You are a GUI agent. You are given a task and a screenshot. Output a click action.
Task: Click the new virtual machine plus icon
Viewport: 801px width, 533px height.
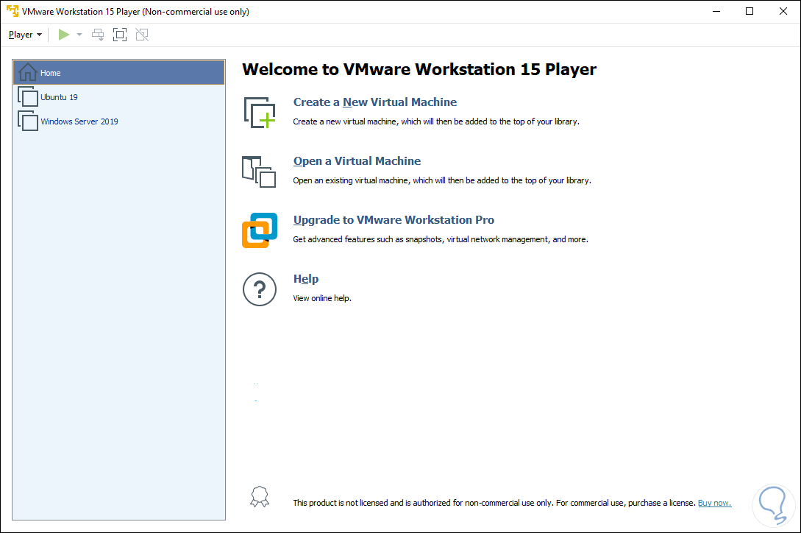260,113
